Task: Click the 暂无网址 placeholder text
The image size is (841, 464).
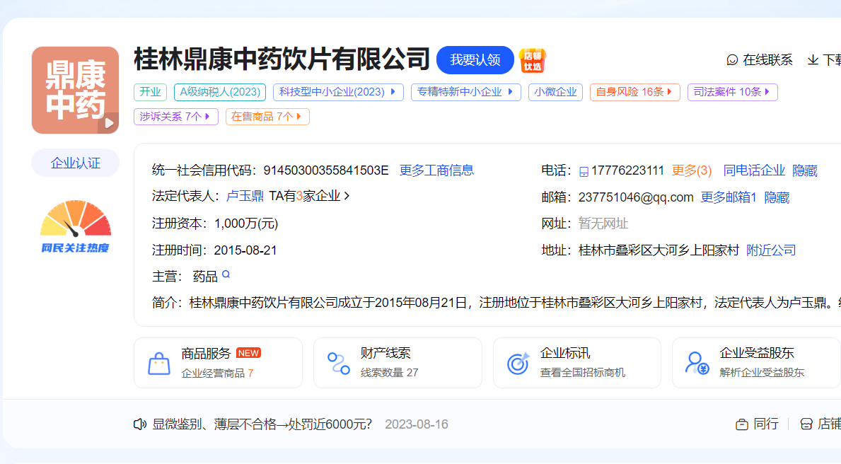Action: 603,224
